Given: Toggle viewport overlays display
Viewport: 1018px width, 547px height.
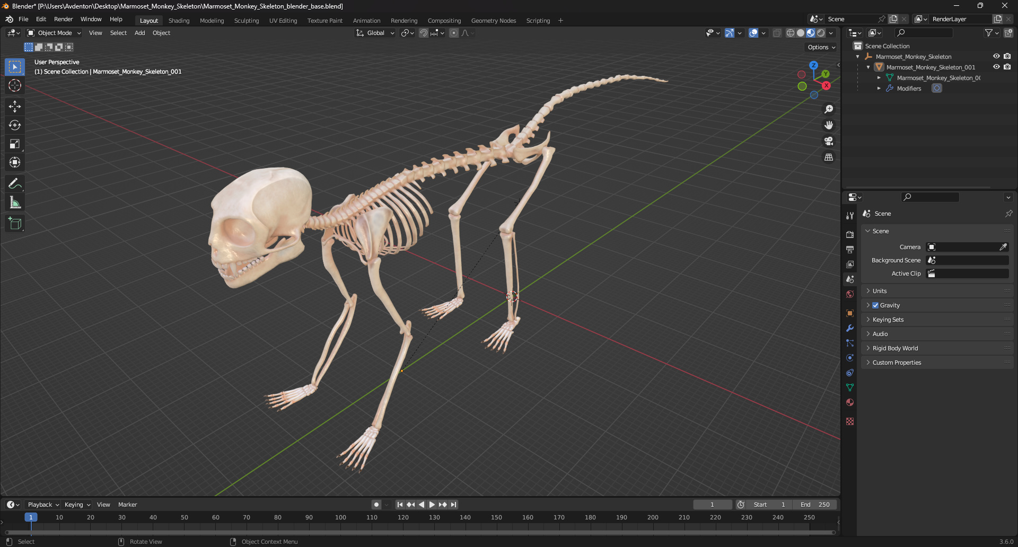Looking at the screenshot, I should [753, 33].
